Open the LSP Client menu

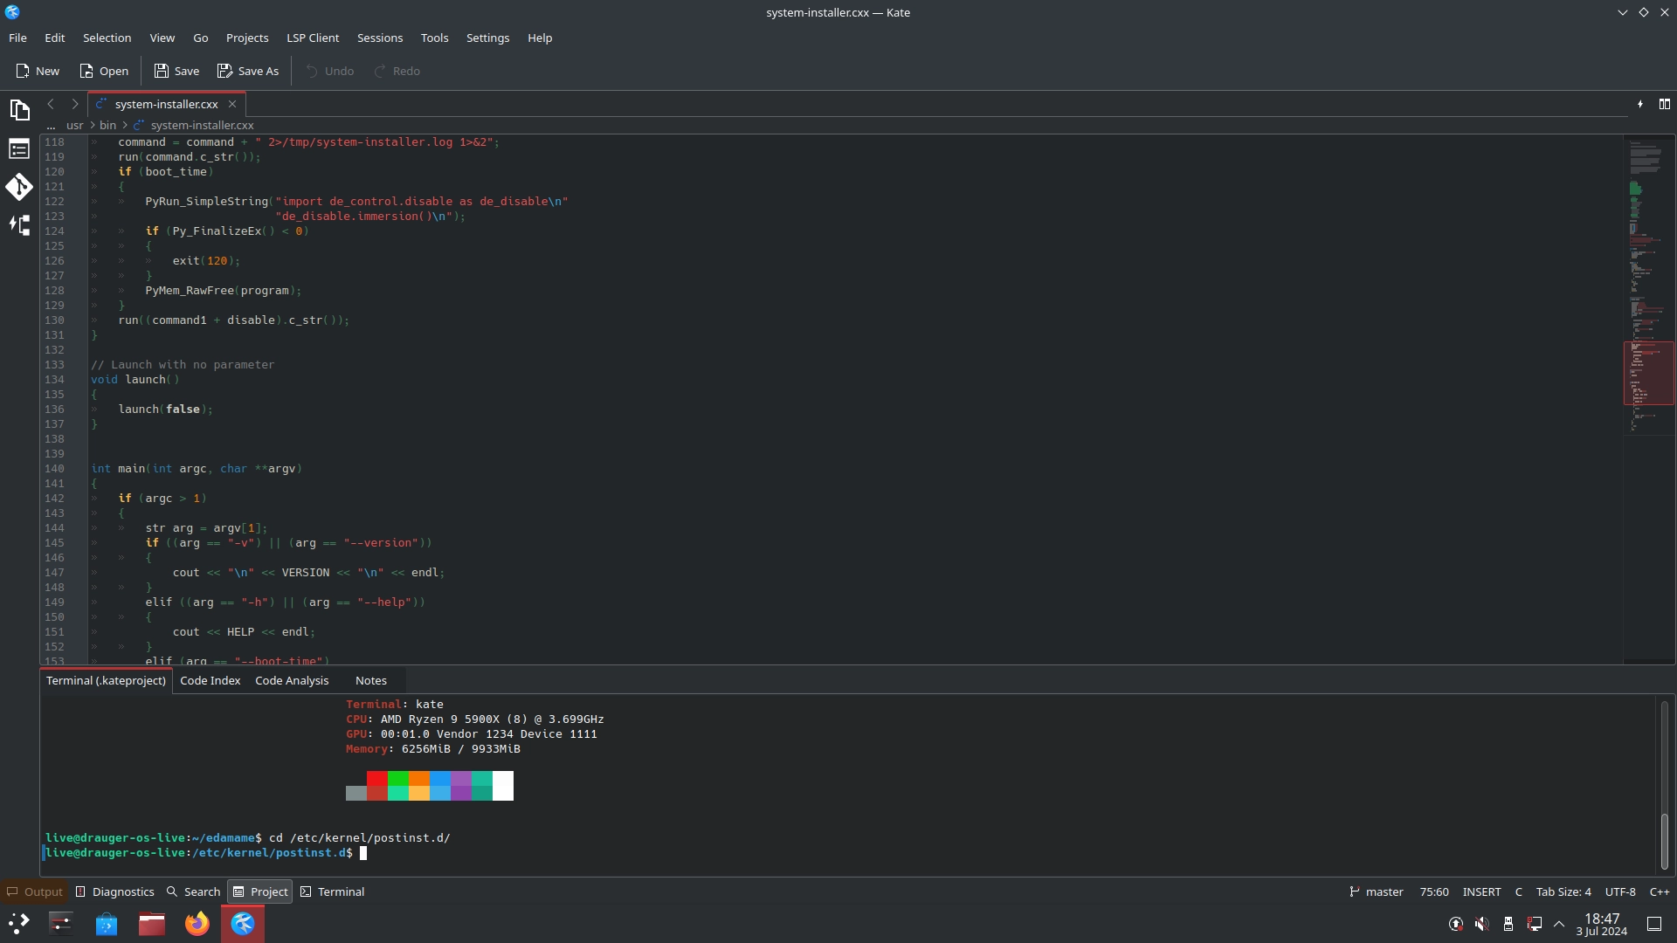click(313, 38)
